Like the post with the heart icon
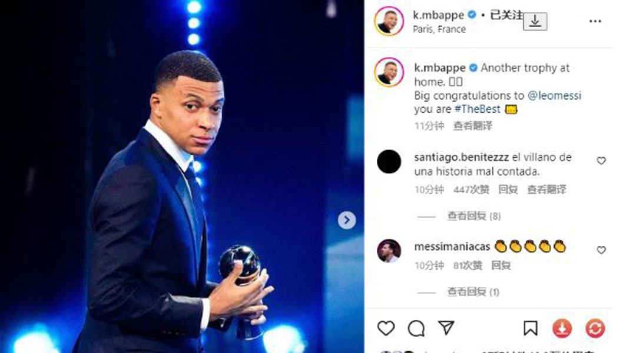This screenshot has height=353, width=636. [386, 328]
